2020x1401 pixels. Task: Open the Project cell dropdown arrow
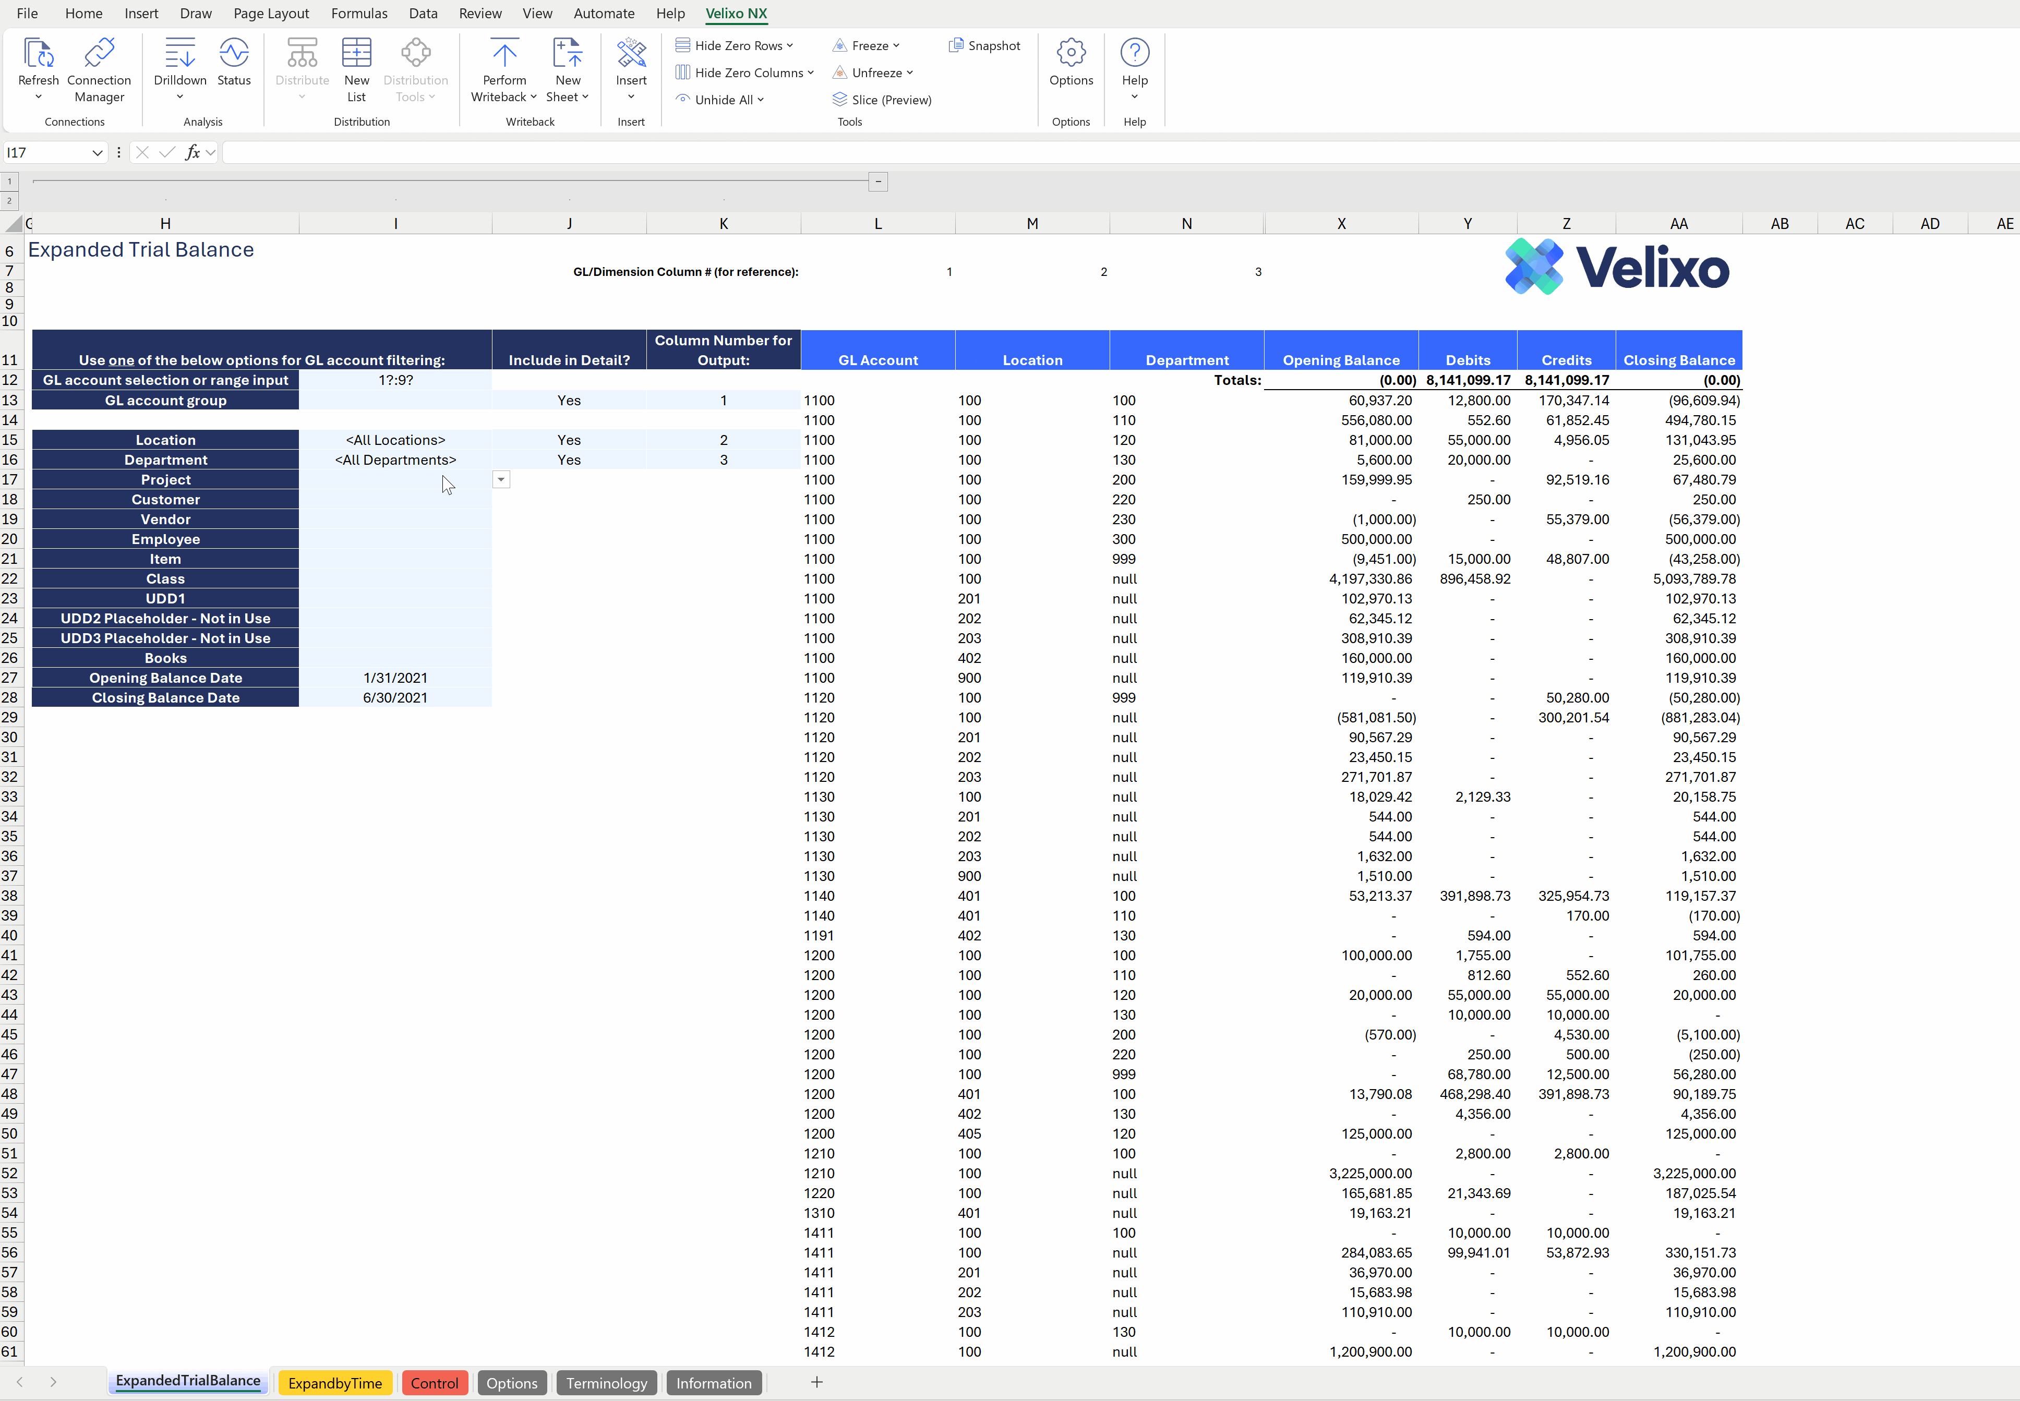point(501,480)
